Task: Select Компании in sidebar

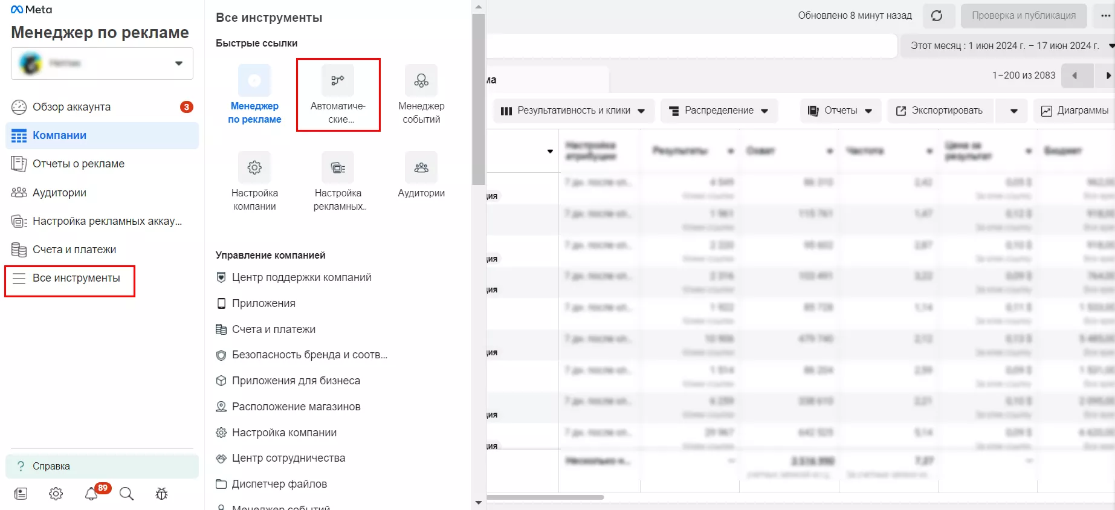Action: tap(102, 135)
